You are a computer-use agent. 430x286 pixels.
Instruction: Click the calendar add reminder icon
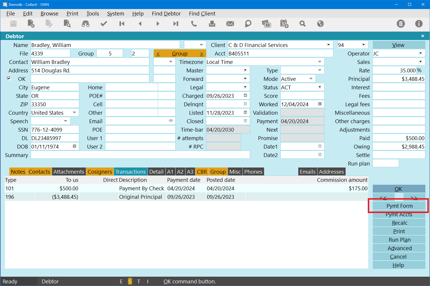[284, 24]
